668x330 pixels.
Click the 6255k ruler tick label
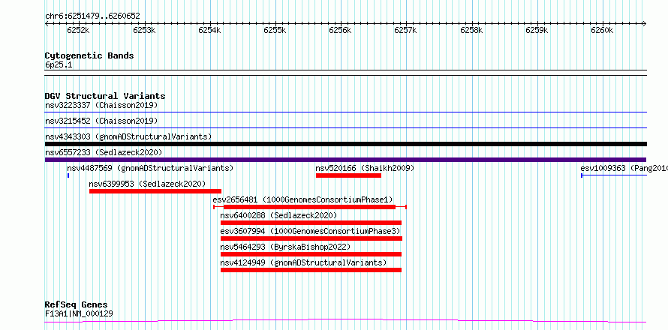[x=275, y=30]
